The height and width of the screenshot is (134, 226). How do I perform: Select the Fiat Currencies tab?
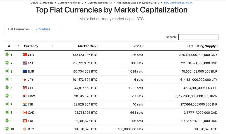click(19, 29)
